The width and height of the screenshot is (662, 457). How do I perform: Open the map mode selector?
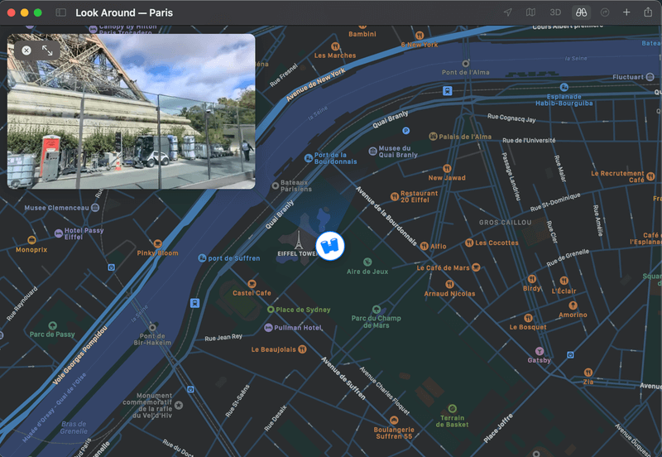[530, 12]
